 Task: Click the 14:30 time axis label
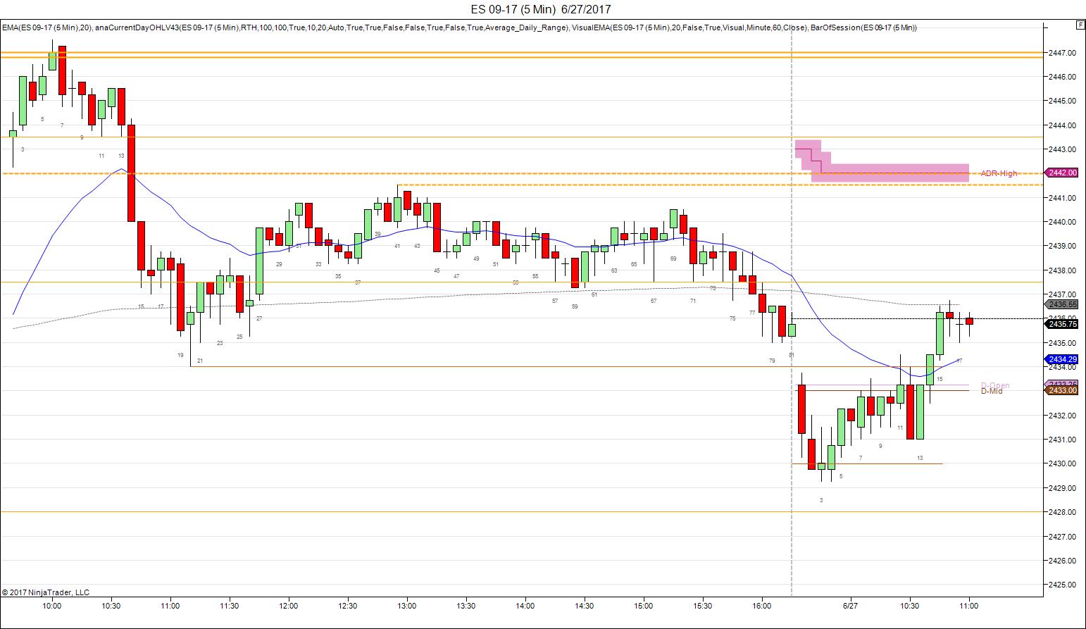[584, 606]
